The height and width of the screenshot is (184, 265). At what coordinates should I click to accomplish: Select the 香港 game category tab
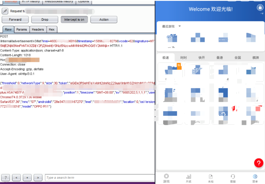coord(220,58)
